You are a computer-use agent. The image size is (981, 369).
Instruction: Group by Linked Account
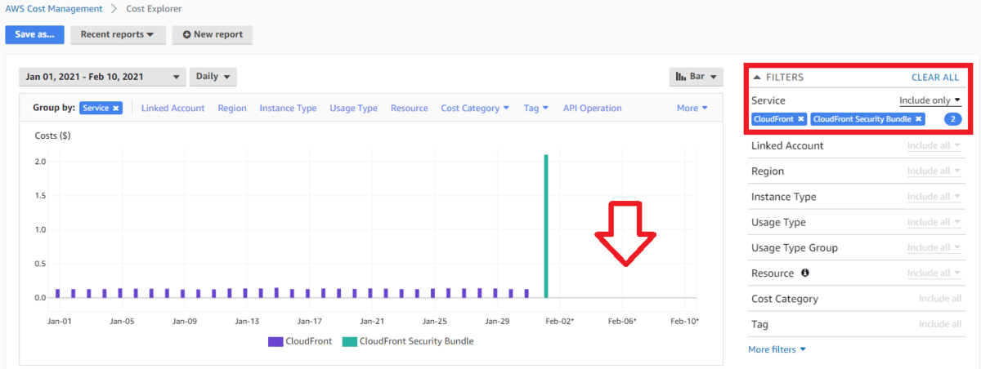[x=172, y=108]
